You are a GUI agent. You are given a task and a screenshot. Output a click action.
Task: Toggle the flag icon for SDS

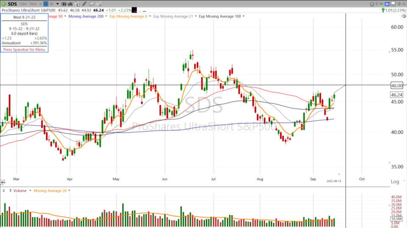pyautogui.click(x=377, y=4)
